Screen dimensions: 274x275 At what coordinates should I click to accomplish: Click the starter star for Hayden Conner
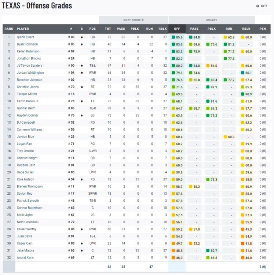pos(82,115)
